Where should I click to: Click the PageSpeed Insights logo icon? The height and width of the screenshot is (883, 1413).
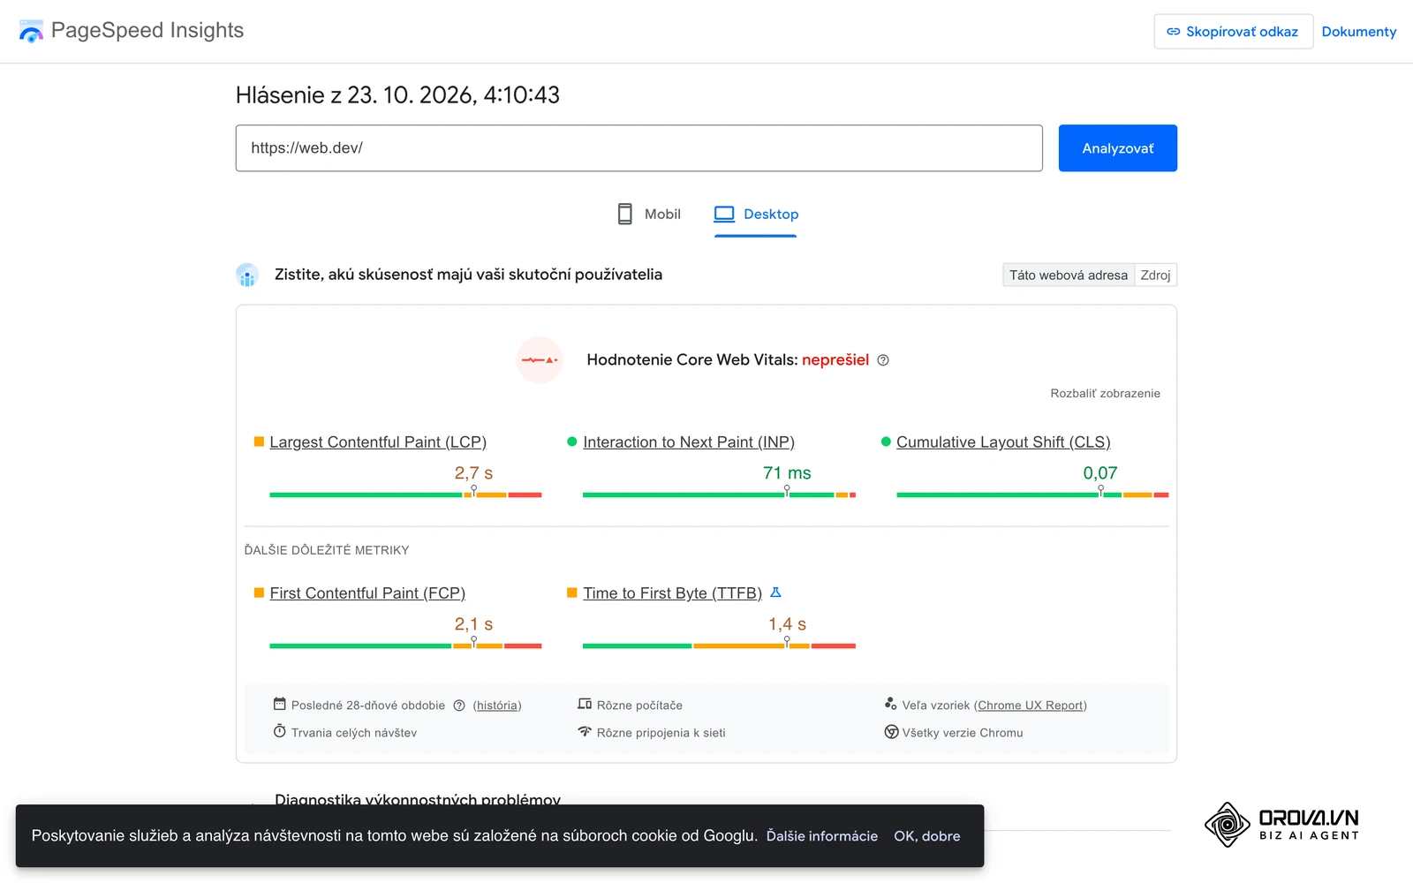click(x=31, y=31)
